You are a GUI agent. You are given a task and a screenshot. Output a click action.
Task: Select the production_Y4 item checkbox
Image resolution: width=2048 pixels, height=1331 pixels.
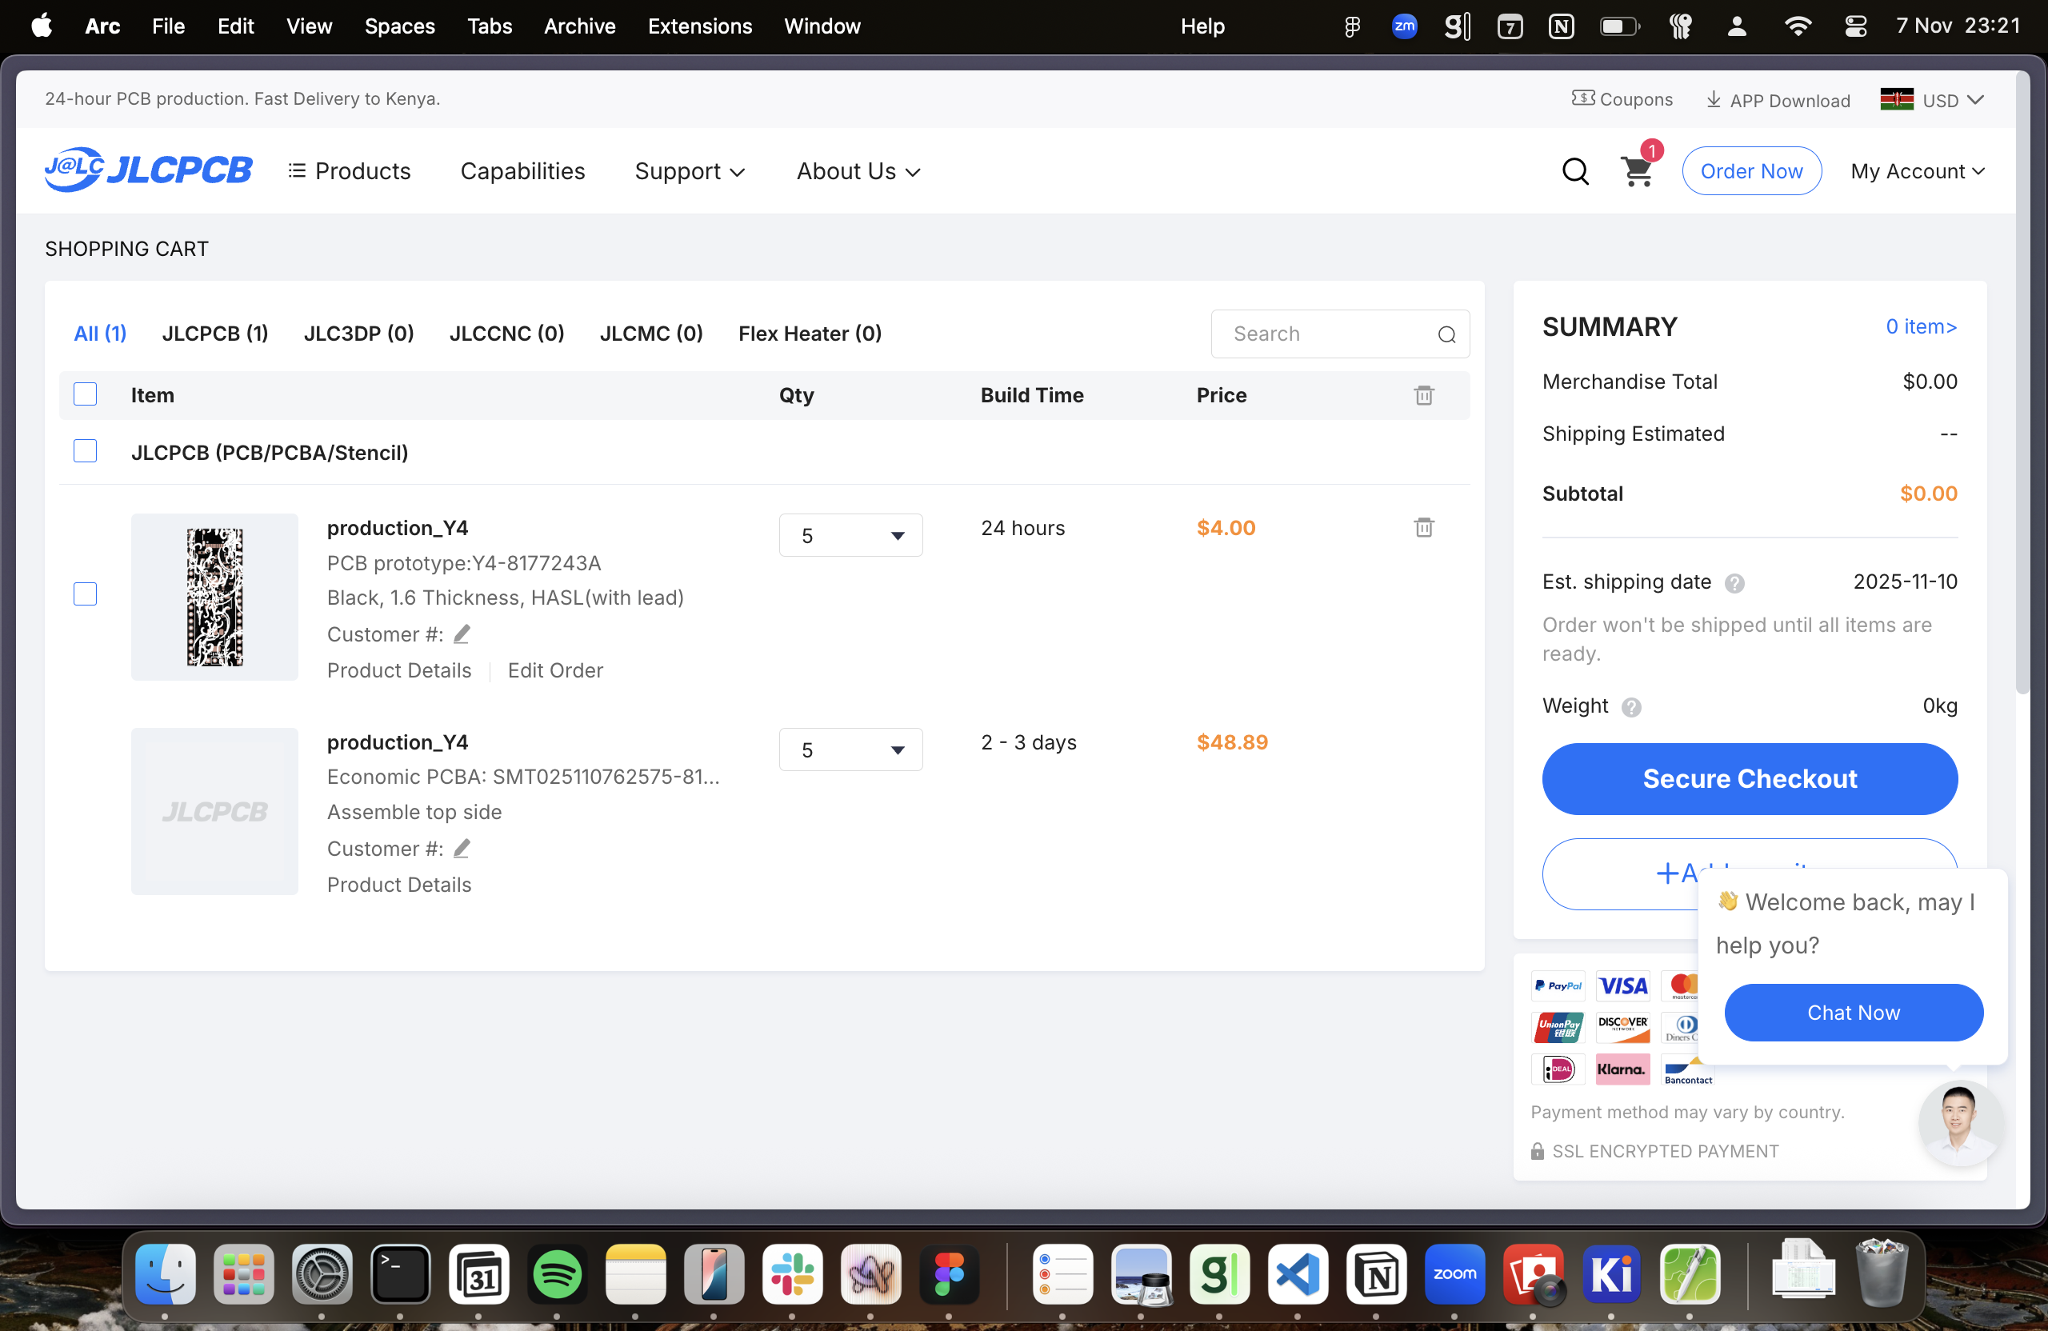[x=85, y=594]
